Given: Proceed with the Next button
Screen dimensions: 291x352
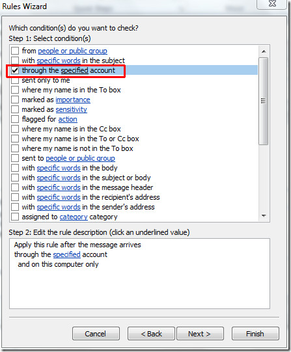Looking at the screenshot, I should (x=200, y=334).
